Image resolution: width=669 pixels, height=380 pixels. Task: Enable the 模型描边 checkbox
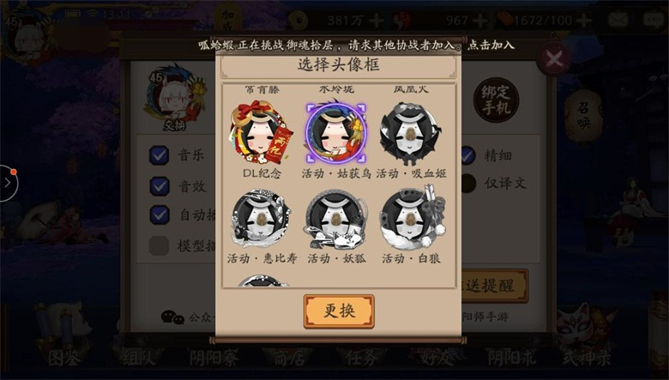pyautogui.click(x=159, y=245)
